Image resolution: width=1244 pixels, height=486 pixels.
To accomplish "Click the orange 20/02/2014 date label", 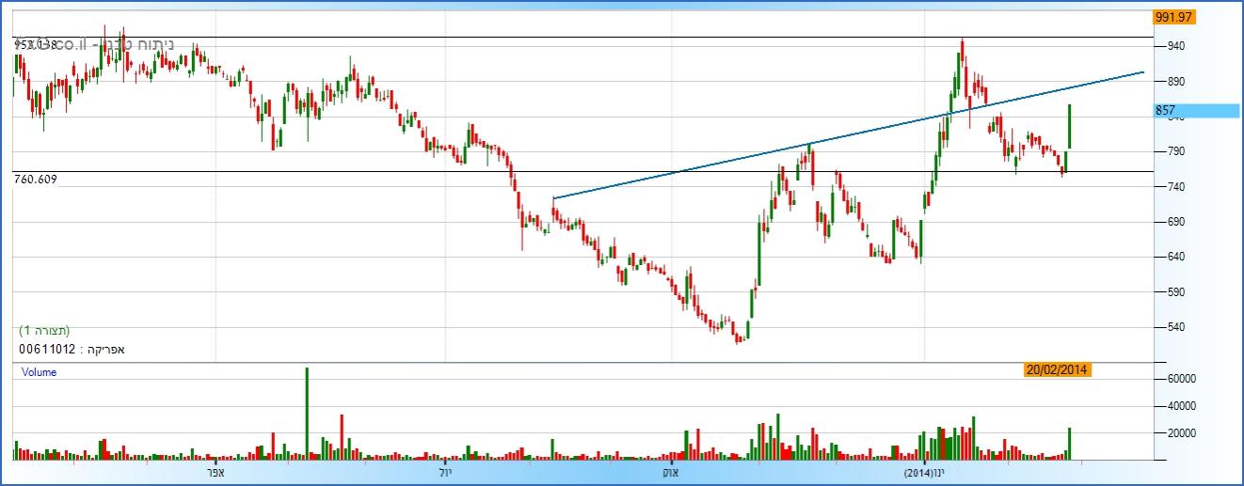I will point(1057,369).
